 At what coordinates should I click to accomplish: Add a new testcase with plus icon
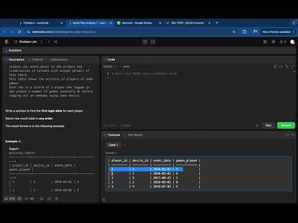coord(125,145)
